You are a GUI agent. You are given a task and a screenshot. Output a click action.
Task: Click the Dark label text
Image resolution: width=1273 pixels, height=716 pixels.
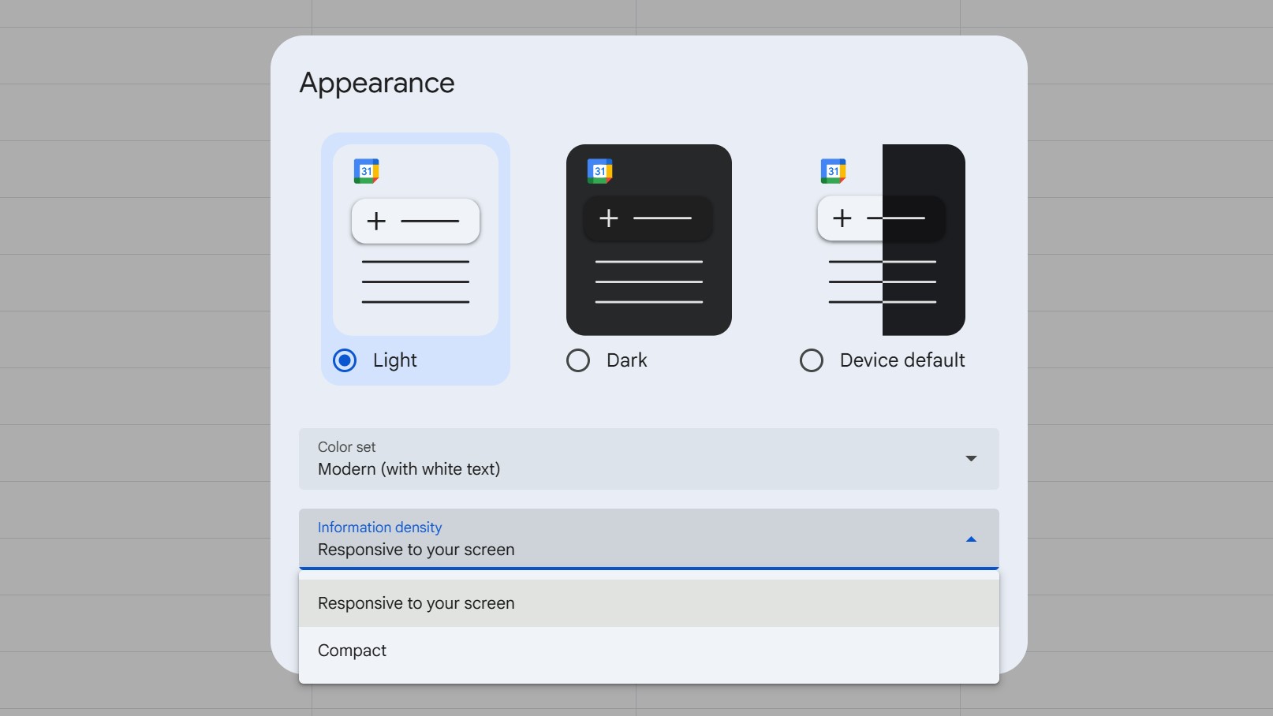pos(627,360)
